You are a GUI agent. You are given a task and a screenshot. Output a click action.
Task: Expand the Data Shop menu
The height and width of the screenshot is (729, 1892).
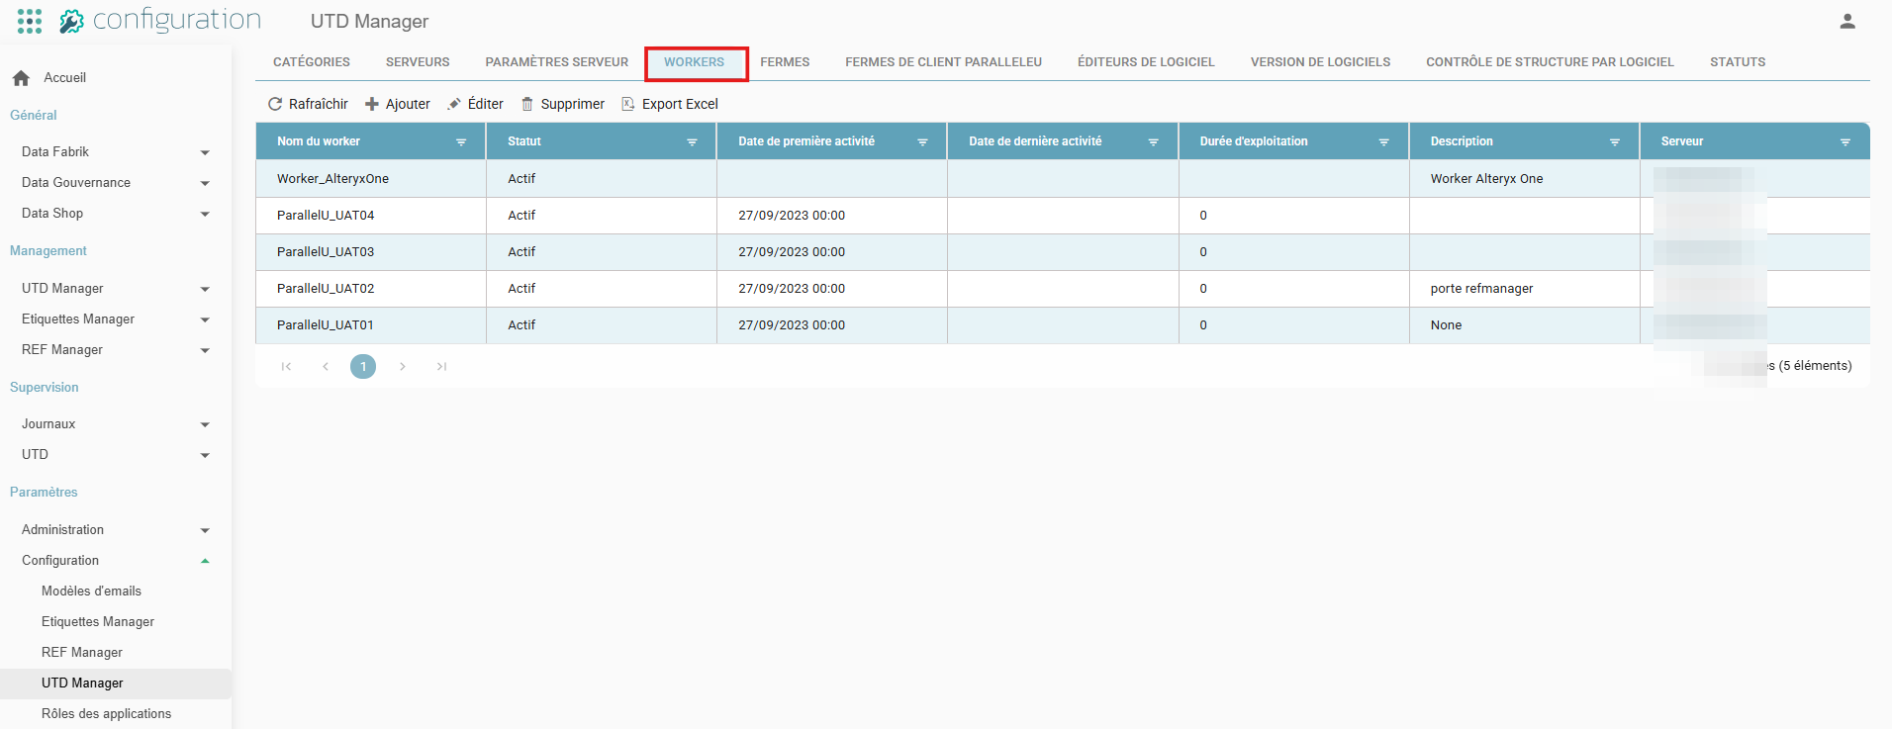click(205, 214)
